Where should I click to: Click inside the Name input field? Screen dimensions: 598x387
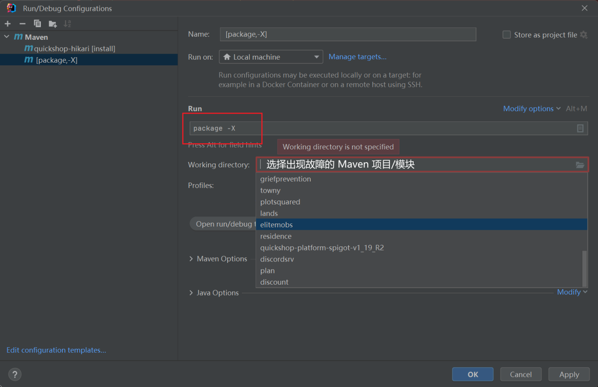(x=348, y=34)
